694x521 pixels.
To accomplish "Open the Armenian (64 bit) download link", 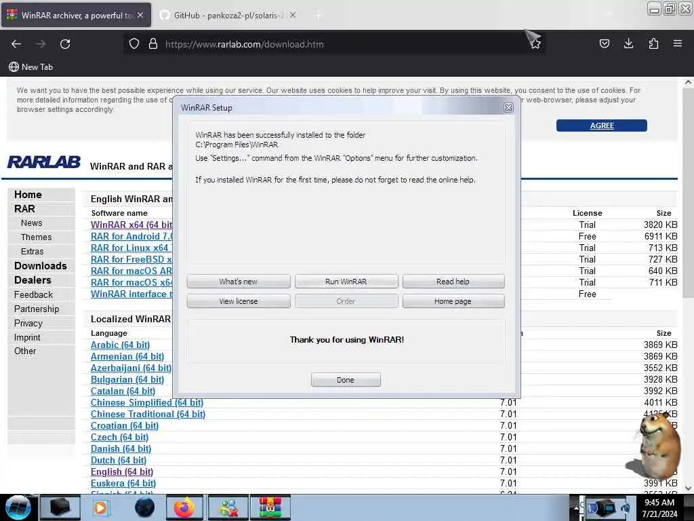I will pyautogui.click(x=127, y=356).
